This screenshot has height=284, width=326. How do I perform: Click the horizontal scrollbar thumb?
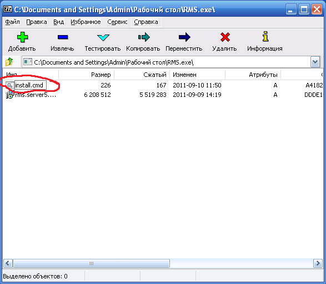(91, 263)
